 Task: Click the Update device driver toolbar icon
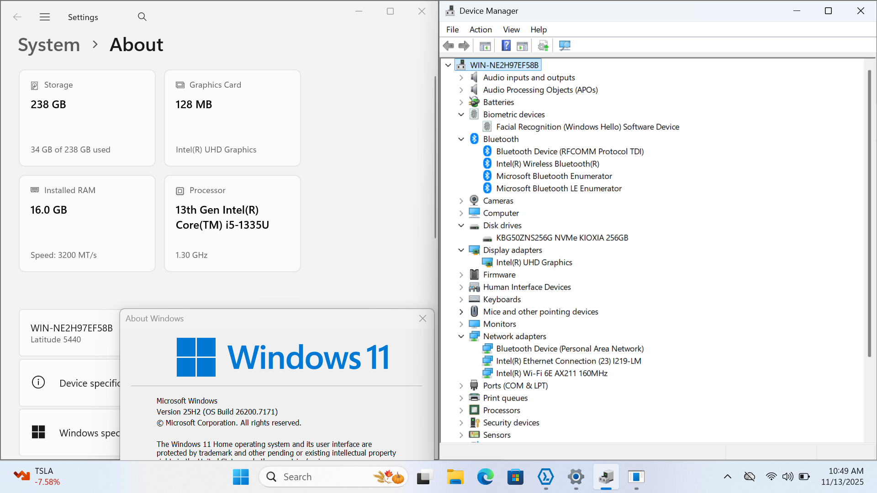click(x=543, y=46)
